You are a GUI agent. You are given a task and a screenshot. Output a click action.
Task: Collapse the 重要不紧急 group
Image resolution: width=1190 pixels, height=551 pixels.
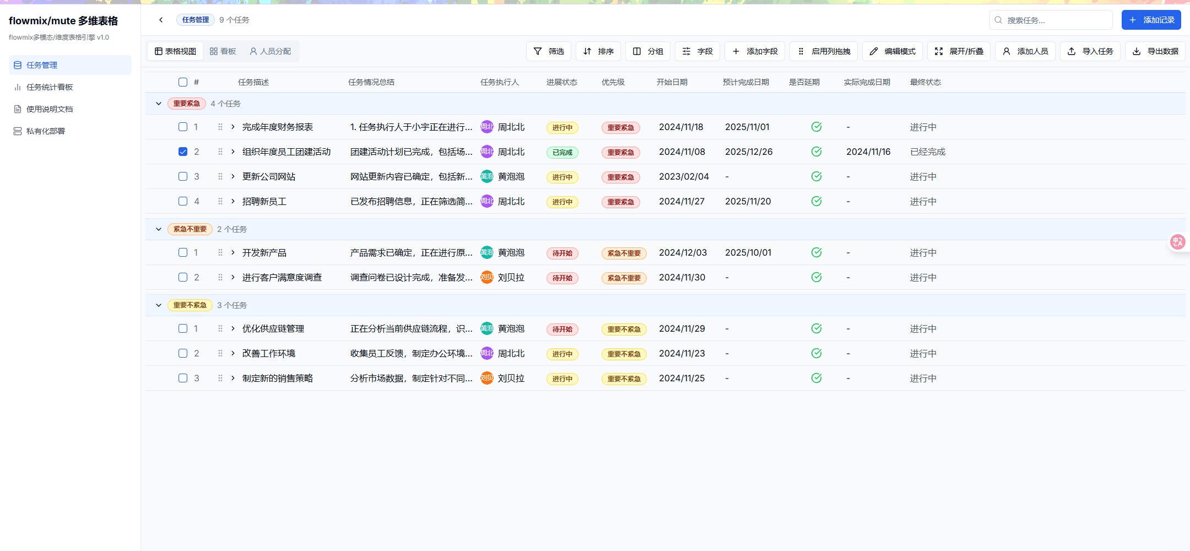[x=159, y=305]
